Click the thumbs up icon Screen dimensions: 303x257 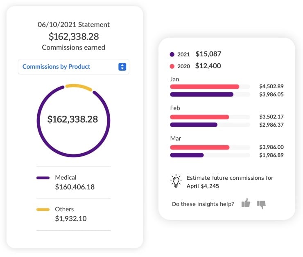[246, 203]
